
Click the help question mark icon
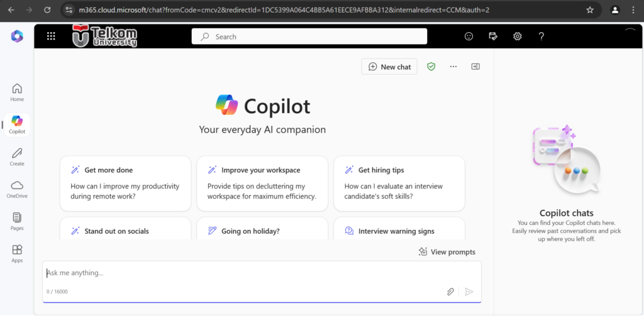(x=541, y=36)
